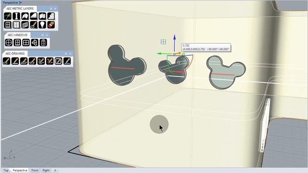Select the column layer icon

(x=16, y=16)
